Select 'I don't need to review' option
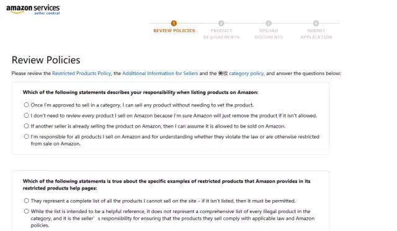The height and width of the screenshot is (231, 397). coord(26,115)
